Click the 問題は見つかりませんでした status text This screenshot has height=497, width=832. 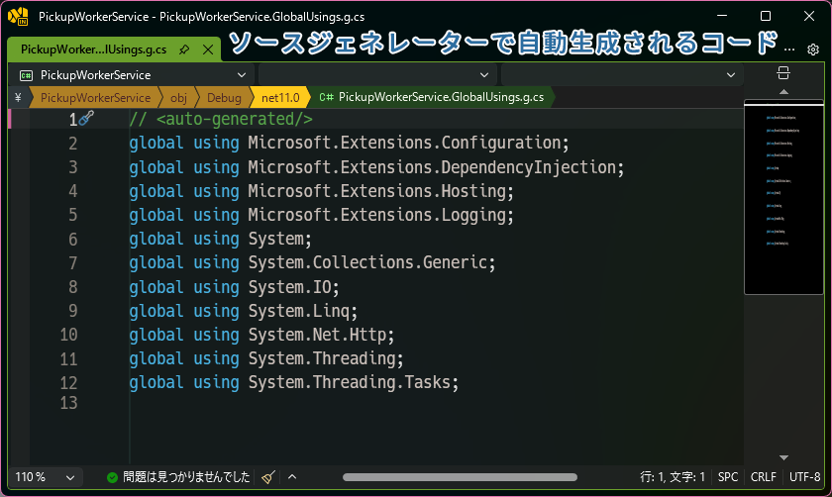click(x=186, y=477)
